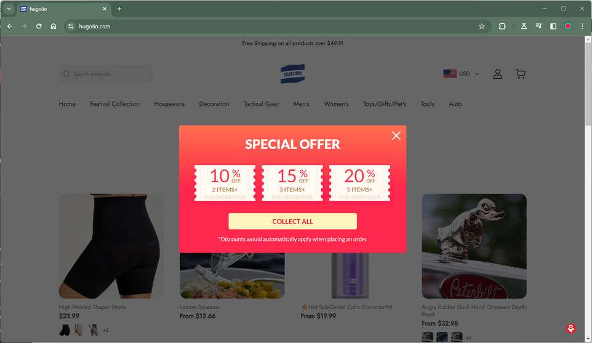Image resolution: width=592 pixels, height=343 pixels.
Task: Select the black color swatch for Shaper Shorts
Action: [x=65, y=330]
